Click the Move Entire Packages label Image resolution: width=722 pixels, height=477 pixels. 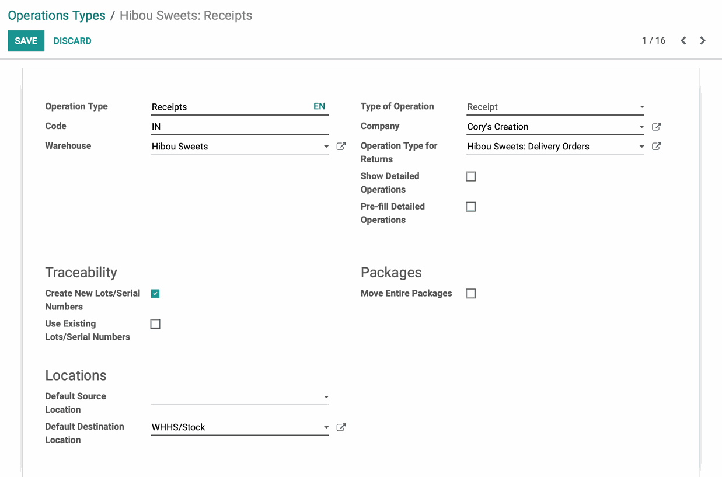(406, 293)
